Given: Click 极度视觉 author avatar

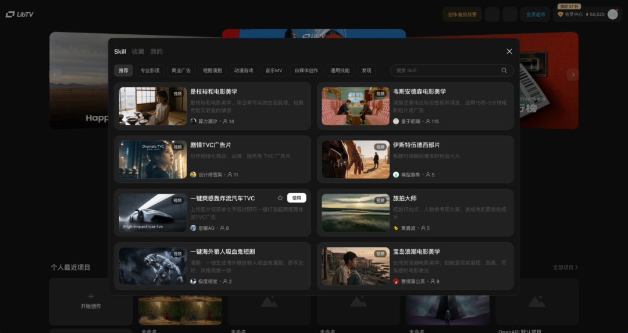Looking at the screenshot, I should coord(193,281).
